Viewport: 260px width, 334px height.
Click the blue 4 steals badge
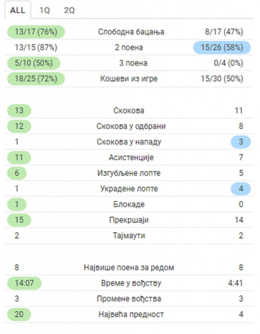(241, 189)
